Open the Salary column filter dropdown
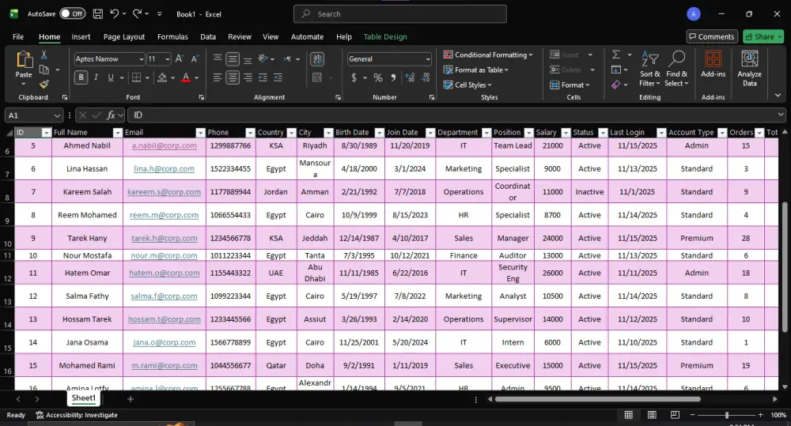 tap(566, 133)
